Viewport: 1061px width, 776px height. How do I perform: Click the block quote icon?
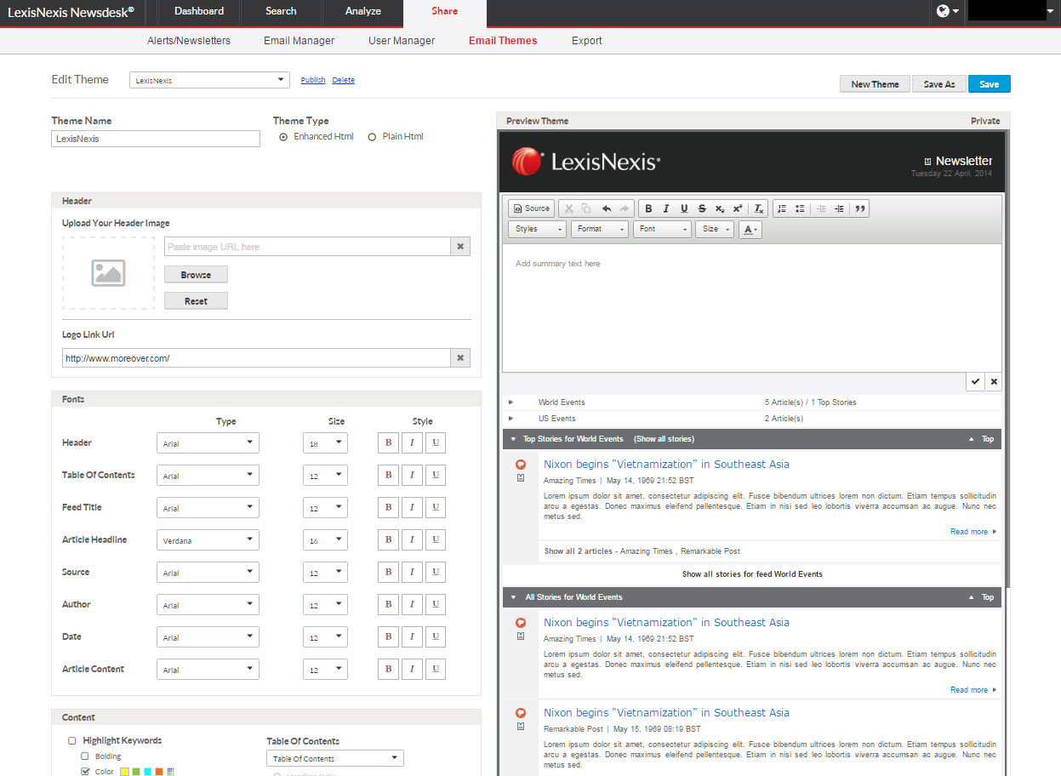(x=859, y=208)
